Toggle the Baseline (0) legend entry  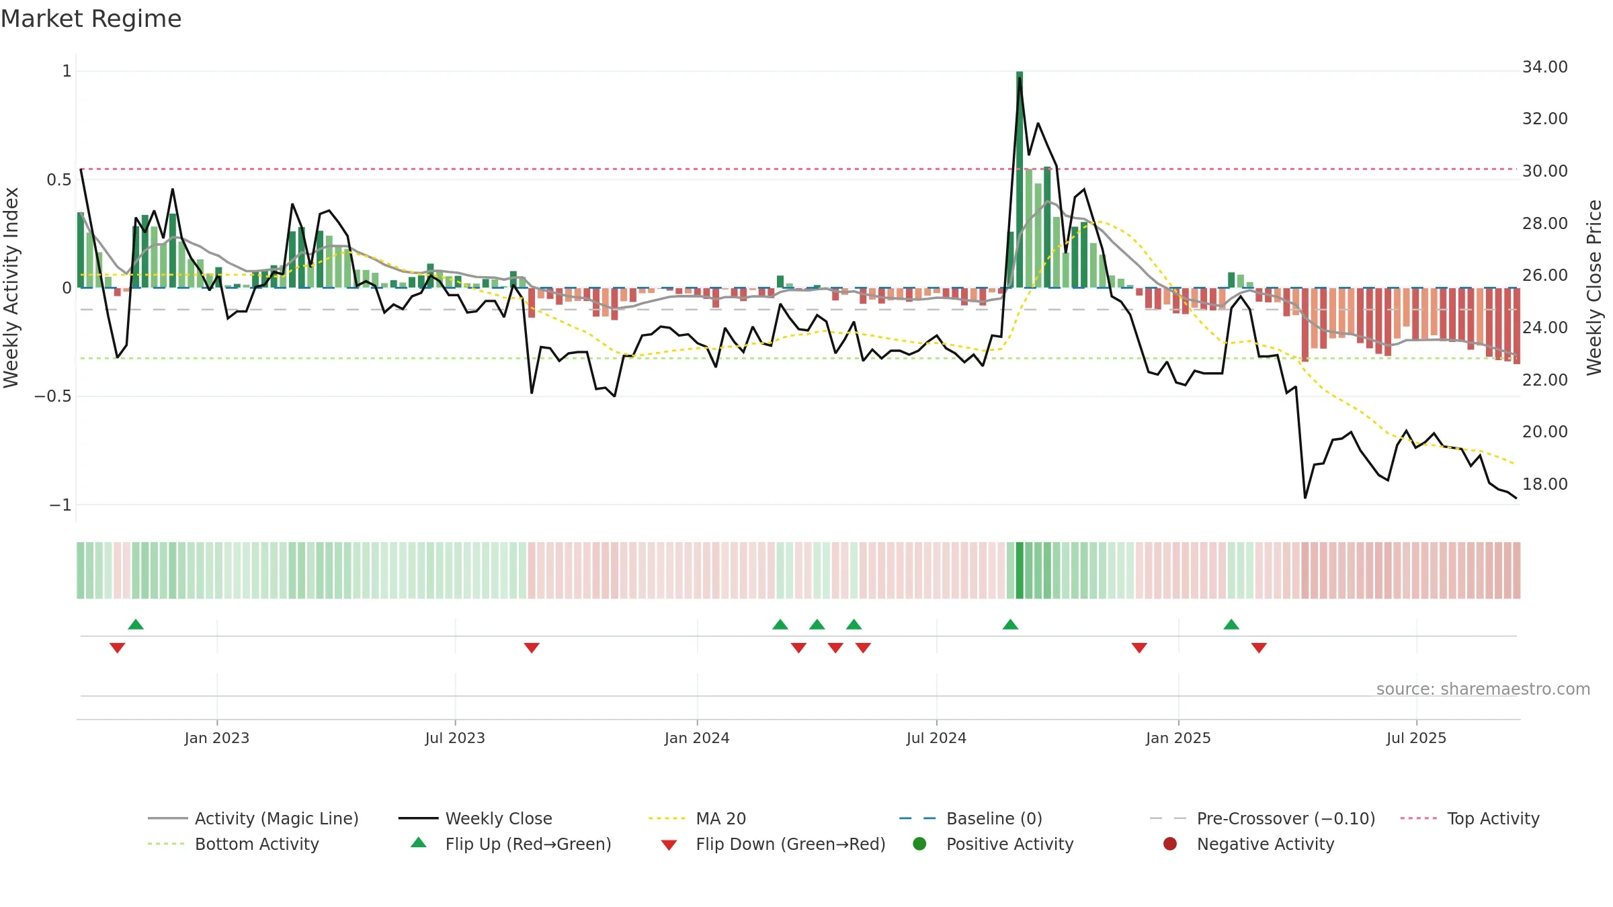click(970, 818)
